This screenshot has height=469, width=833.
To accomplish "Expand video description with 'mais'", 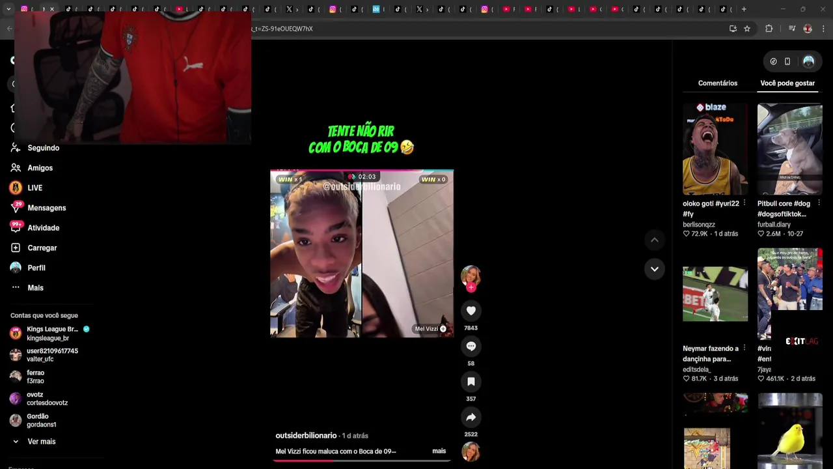I will pyautogui.click(x=439, y=451).
